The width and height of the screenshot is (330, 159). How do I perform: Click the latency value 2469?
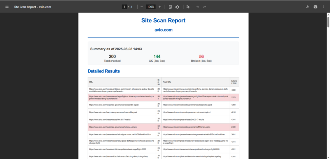(233, 127)
